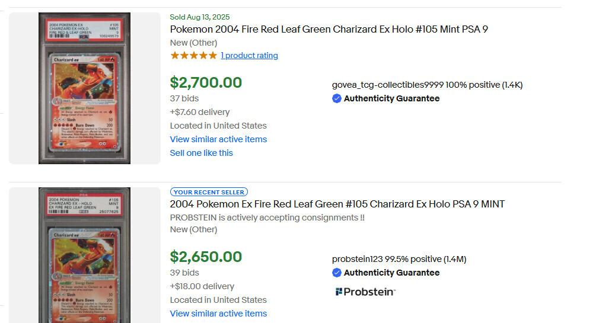Click probstein123's Authenticity Guarantee checkmark badge

pyautogui.click(x=336, y=273)
